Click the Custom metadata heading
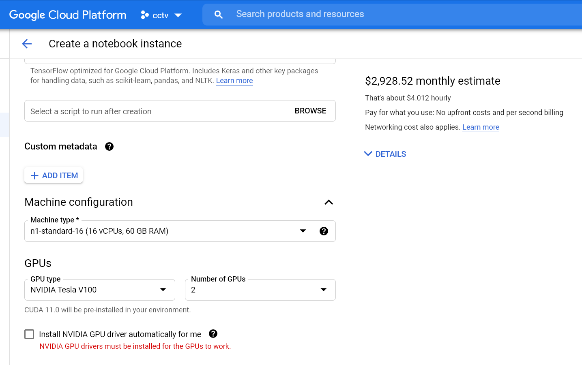Viewport: 582px width, 365px height. [61, 147]
